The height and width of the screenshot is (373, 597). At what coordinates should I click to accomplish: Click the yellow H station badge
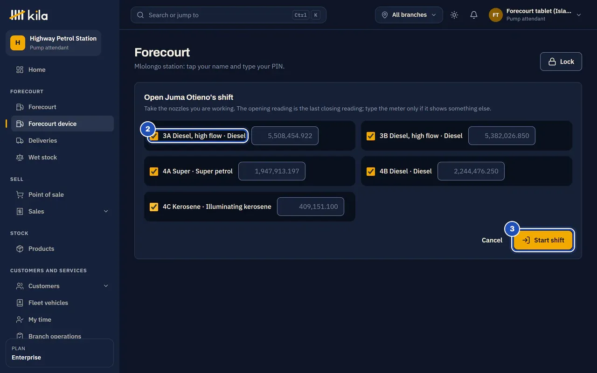18,42
